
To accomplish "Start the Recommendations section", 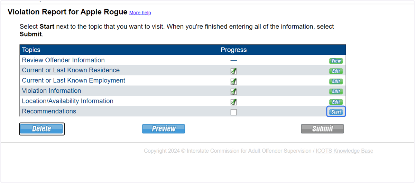I will click(336, 112).
